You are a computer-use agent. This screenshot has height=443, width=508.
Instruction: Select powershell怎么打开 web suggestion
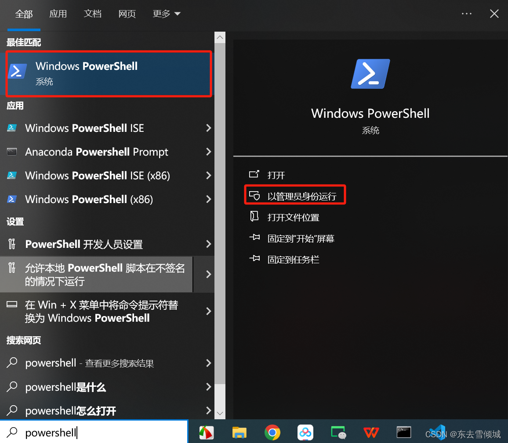point(107,410)
